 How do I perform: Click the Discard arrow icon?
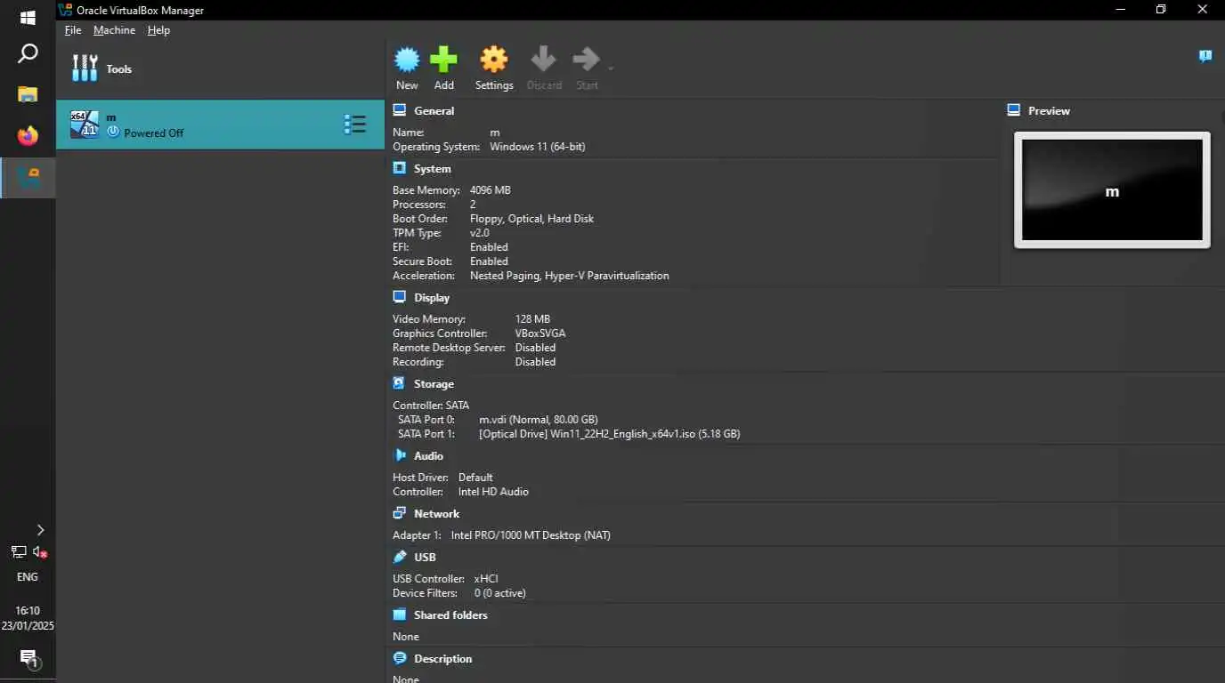pos(543,60)
